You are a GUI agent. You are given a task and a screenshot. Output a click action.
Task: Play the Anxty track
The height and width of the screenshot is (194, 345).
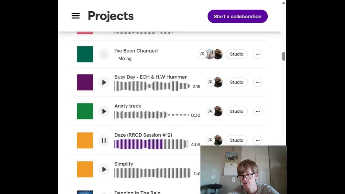(104, 111)
